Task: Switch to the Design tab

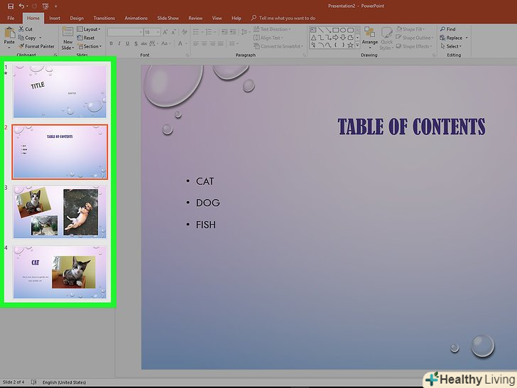Action: (x=77, y=18)
